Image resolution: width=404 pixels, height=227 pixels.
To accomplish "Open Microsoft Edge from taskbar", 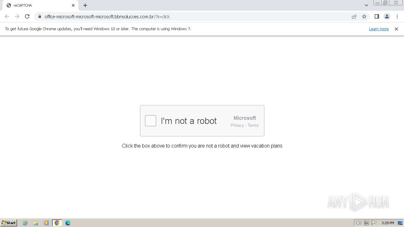I will click(x=68, y=223).
